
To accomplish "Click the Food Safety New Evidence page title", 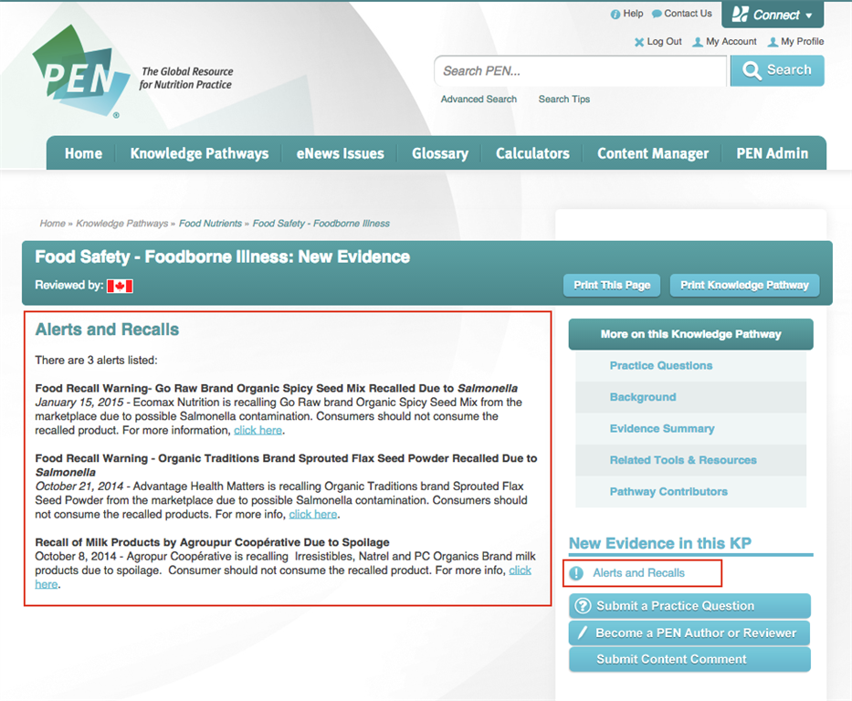I will coord(222,256).
